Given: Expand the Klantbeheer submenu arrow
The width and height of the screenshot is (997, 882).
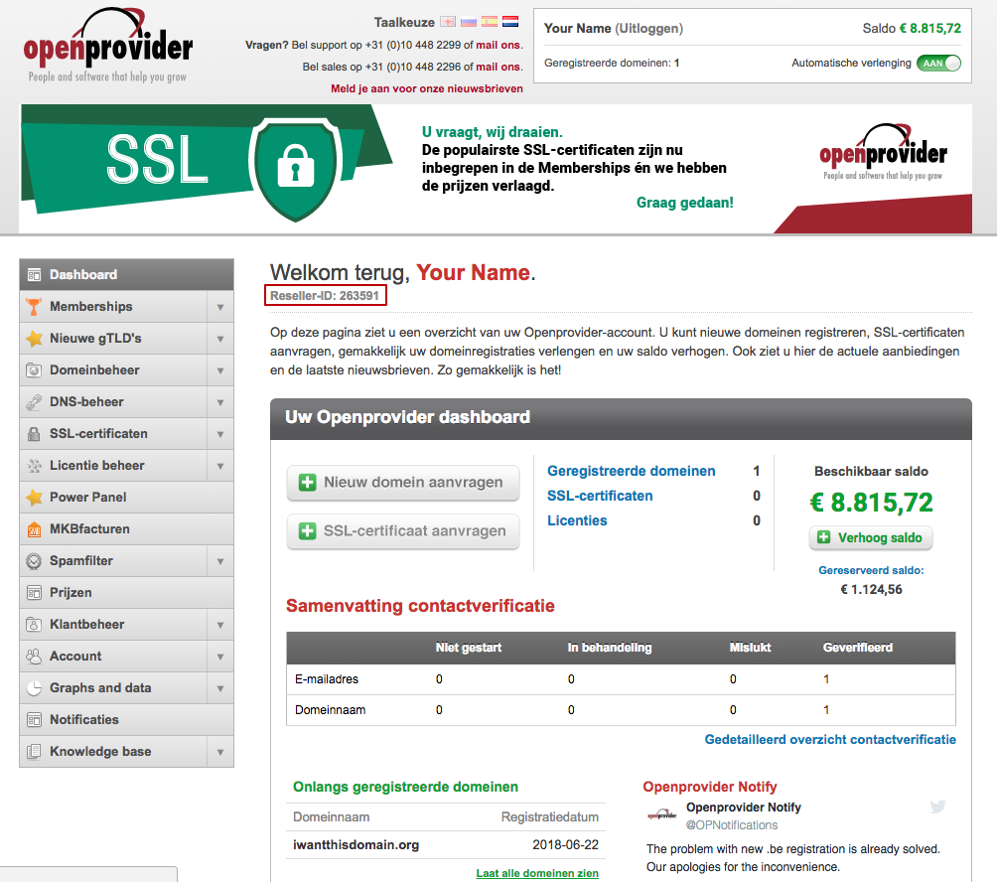Looking at the screenshot, I should tap(220, 625).
